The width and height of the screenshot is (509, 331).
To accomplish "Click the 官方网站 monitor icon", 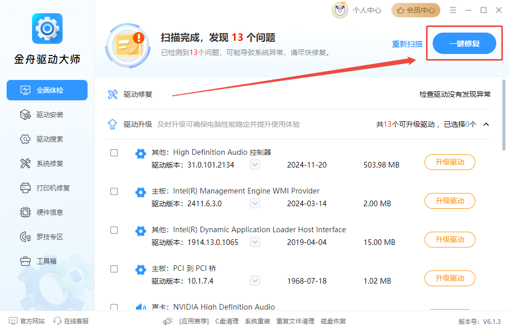I will pyautogui.click(x=13, y=321).
